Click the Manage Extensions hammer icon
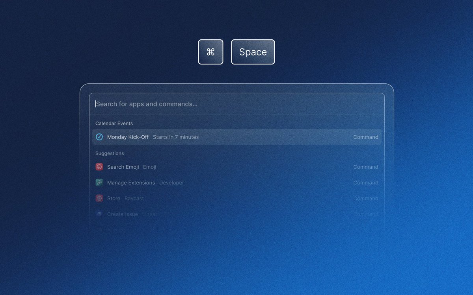 (99, 183)
